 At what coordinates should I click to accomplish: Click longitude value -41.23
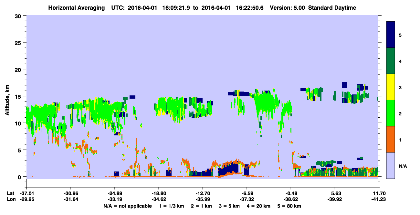pyautogui.click(x=378, y=199)
